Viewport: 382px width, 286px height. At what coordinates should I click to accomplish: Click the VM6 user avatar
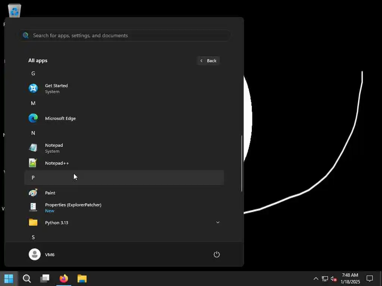pyautogui.click(x=35, y=254)
